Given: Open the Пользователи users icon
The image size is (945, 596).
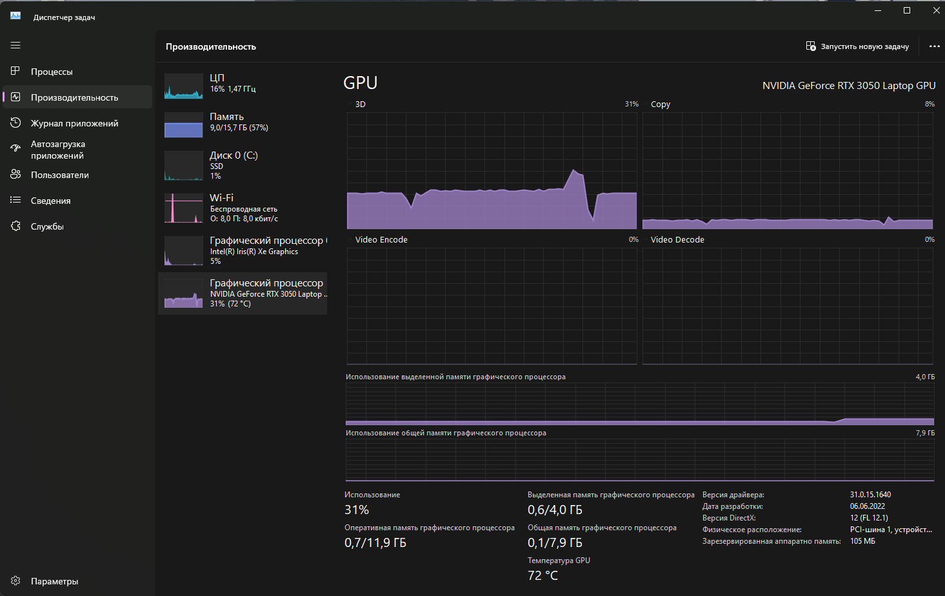Looking at the screenshot, I should tap(15, 174).
